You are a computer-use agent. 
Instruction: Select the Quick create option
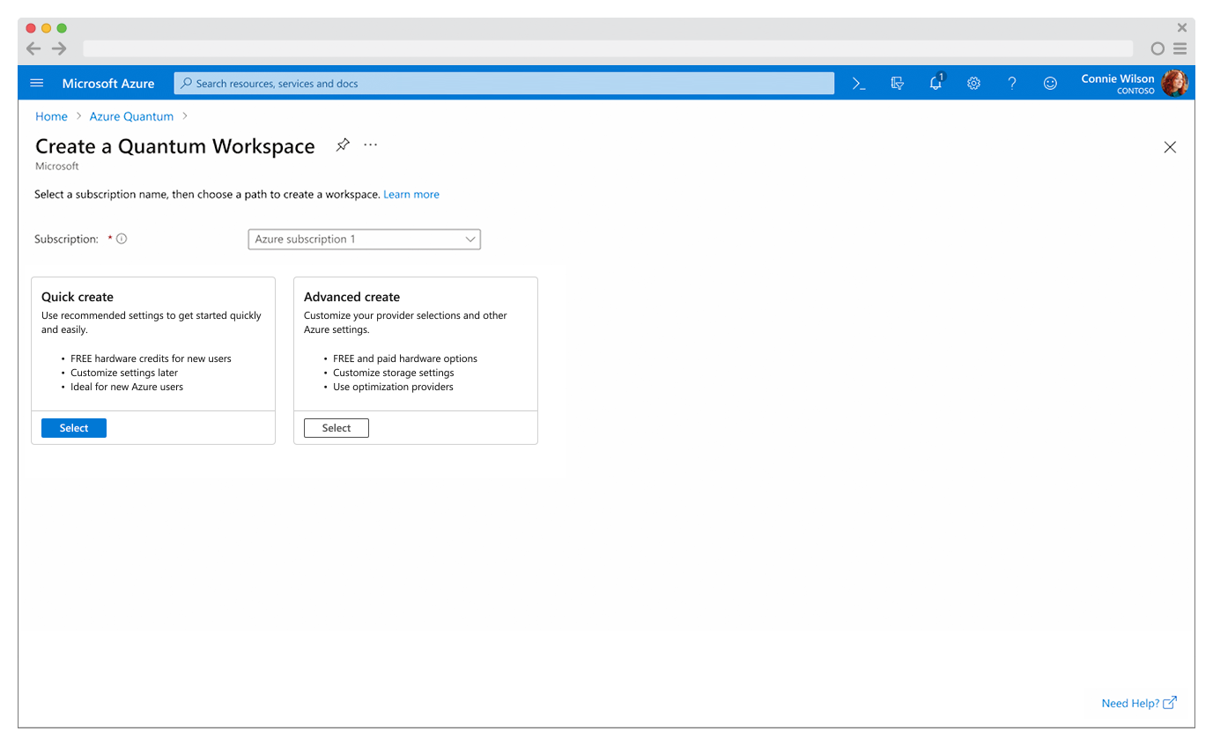pyautogui.click(x=73, y=427)
